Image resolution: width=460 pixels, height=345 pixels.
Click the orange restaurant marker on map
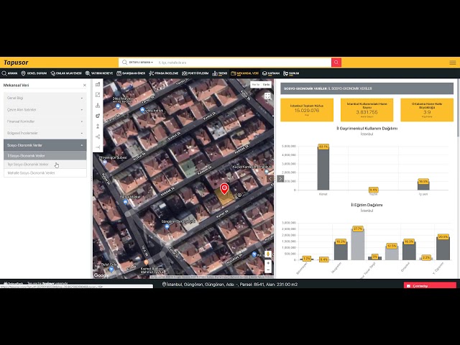[x=146, y=262]
